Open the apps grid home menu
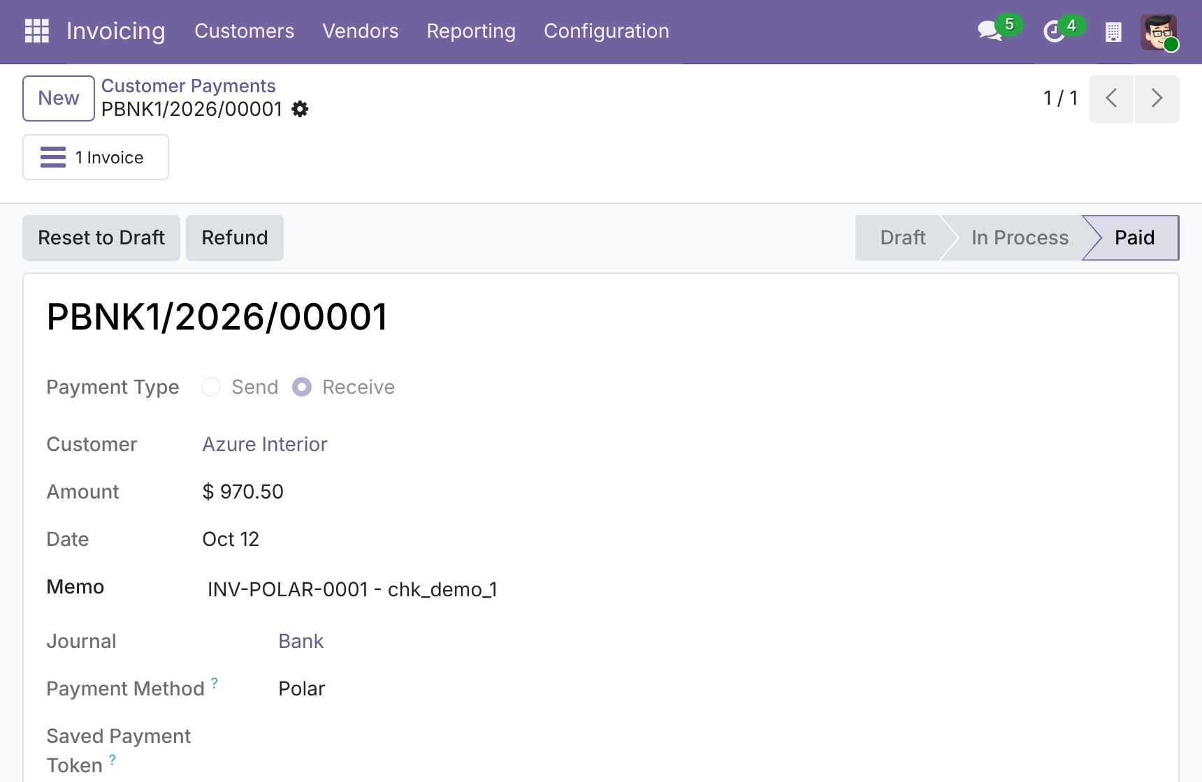 [36, 31]
